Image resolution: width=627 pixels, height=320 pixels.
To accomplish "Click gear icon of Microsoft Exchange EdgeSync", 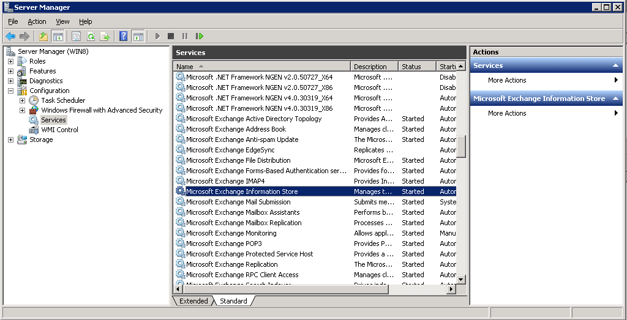I will 181,150.
